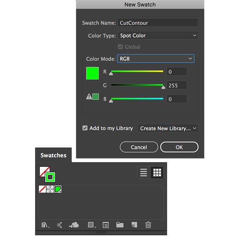
Task: Open color themes panel icon in Swatches
Action: pyautogui.click(x=59, y=225)
